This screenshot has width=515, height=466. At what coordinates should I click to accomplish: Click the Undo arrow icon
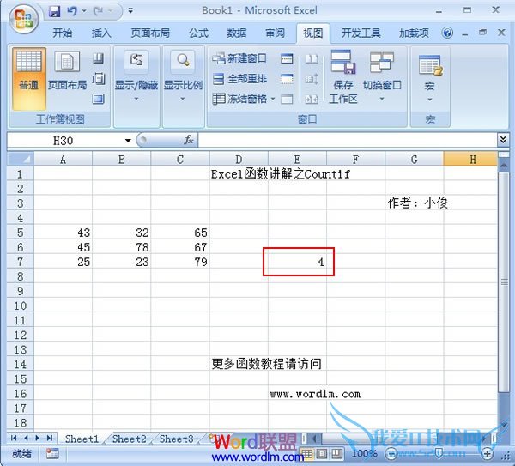click(72, 11)
